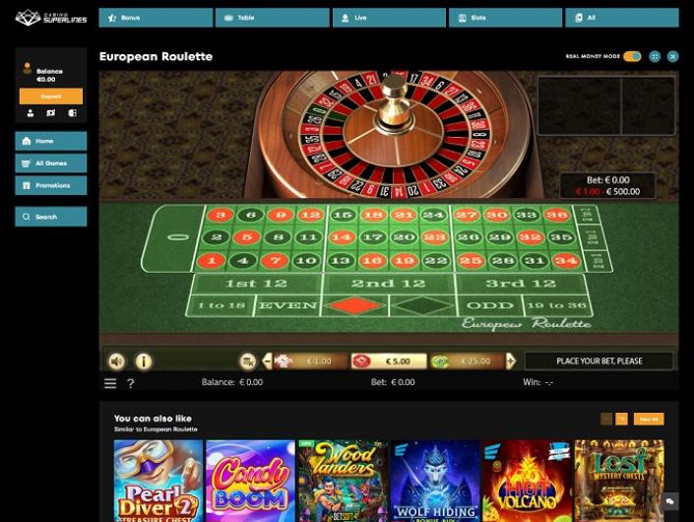Open the Live category tab

pos(389,18)
